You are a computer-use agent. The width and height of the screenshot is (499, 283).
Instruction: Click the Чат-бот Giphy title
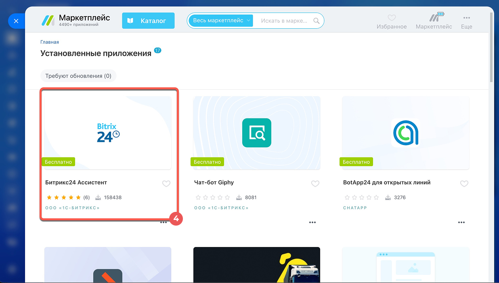tap(214, 182)
